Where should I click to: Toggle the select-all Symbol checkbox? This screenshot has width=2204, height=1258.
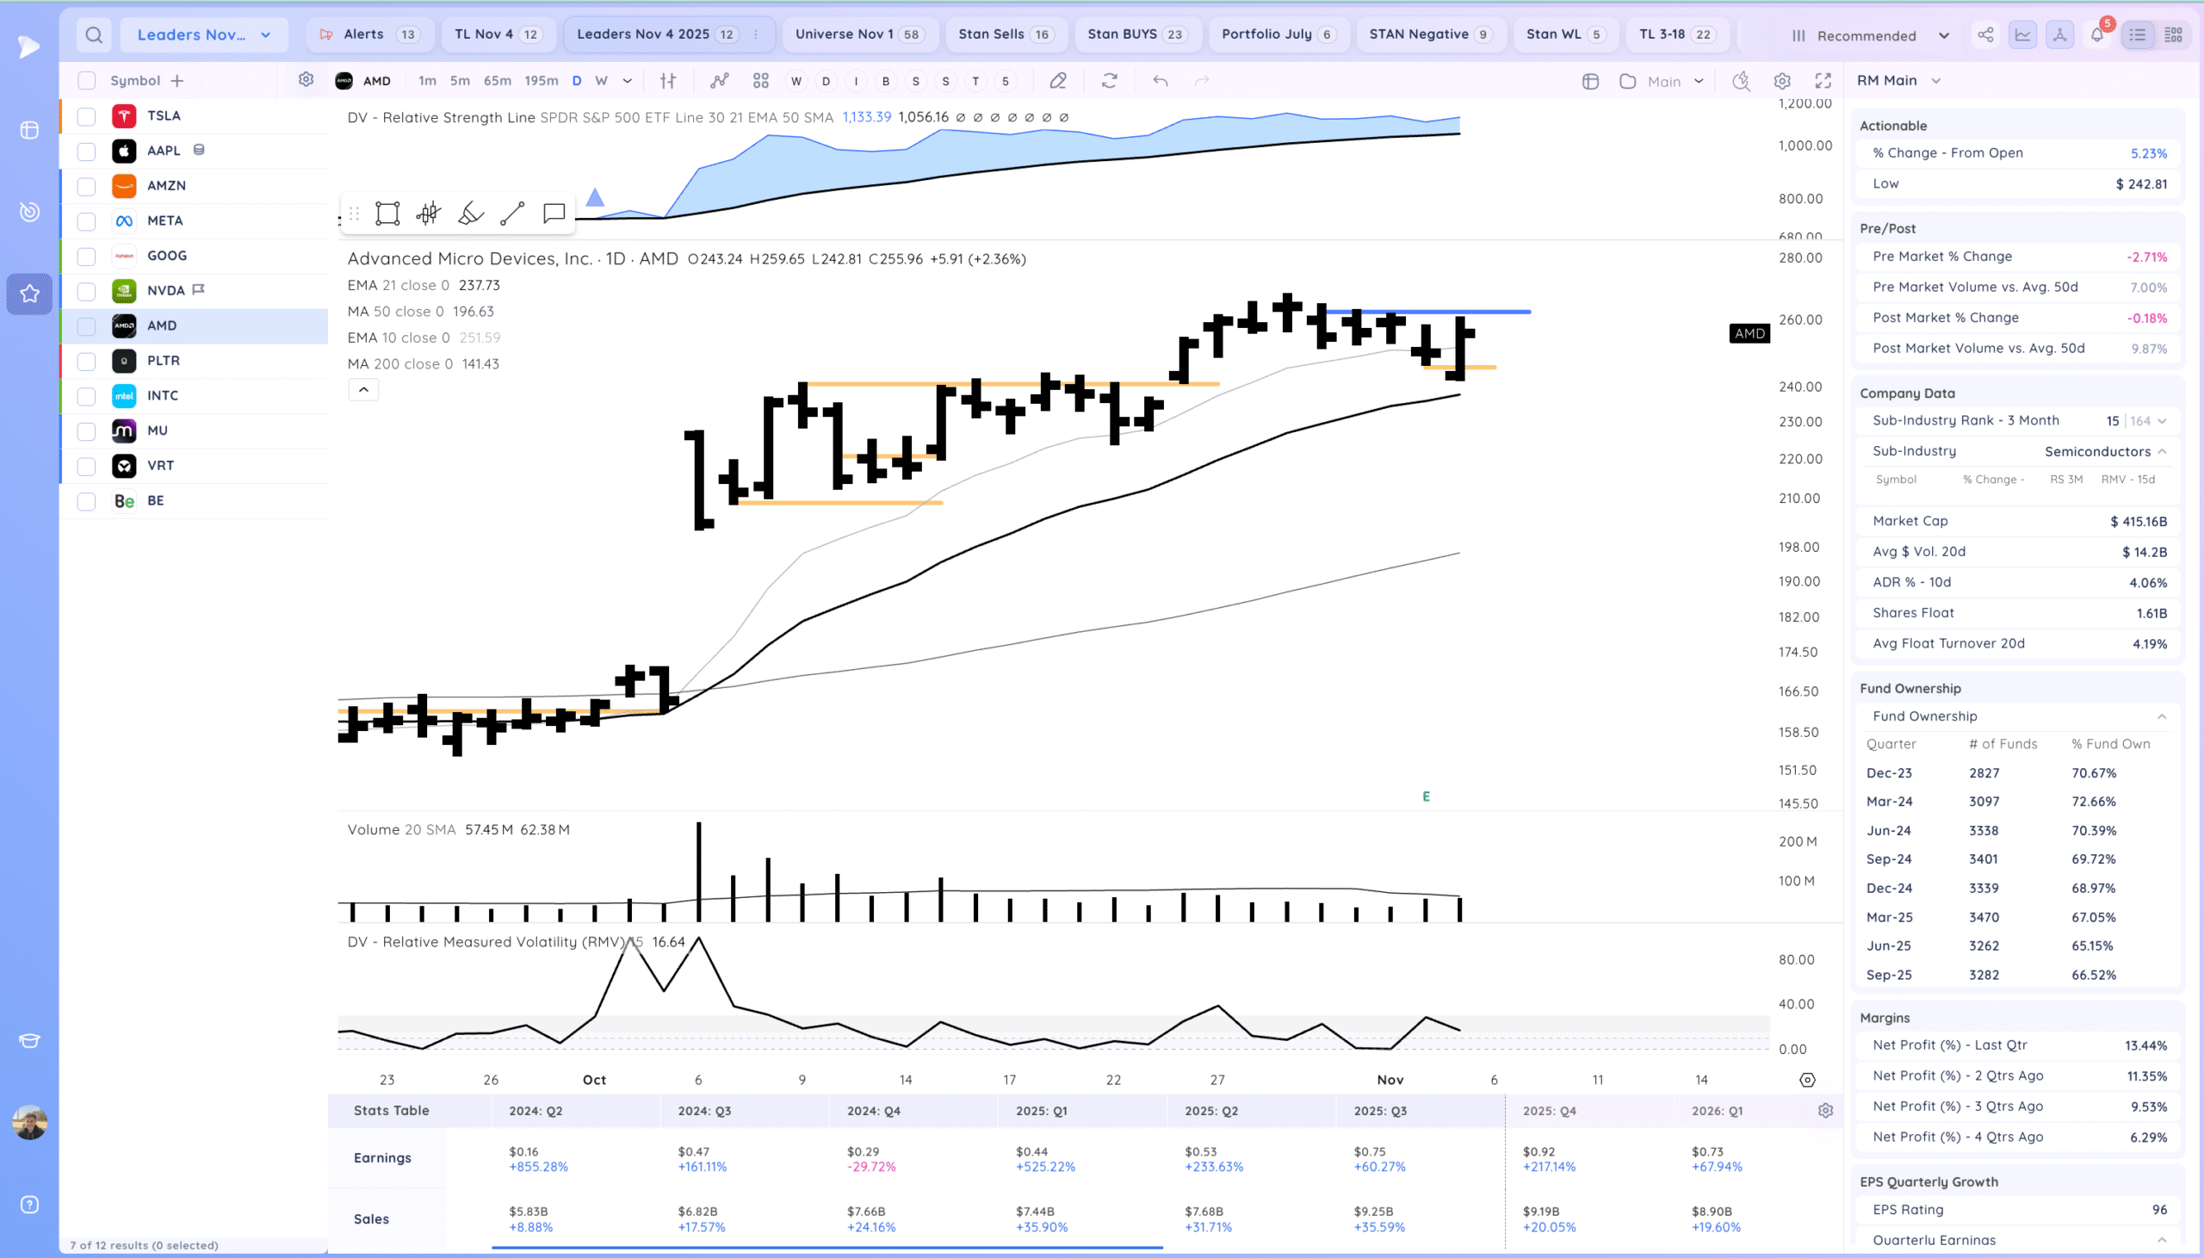[86, 81]
